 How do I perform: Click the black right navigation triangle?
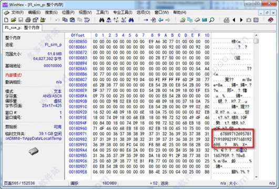(241, 20)
